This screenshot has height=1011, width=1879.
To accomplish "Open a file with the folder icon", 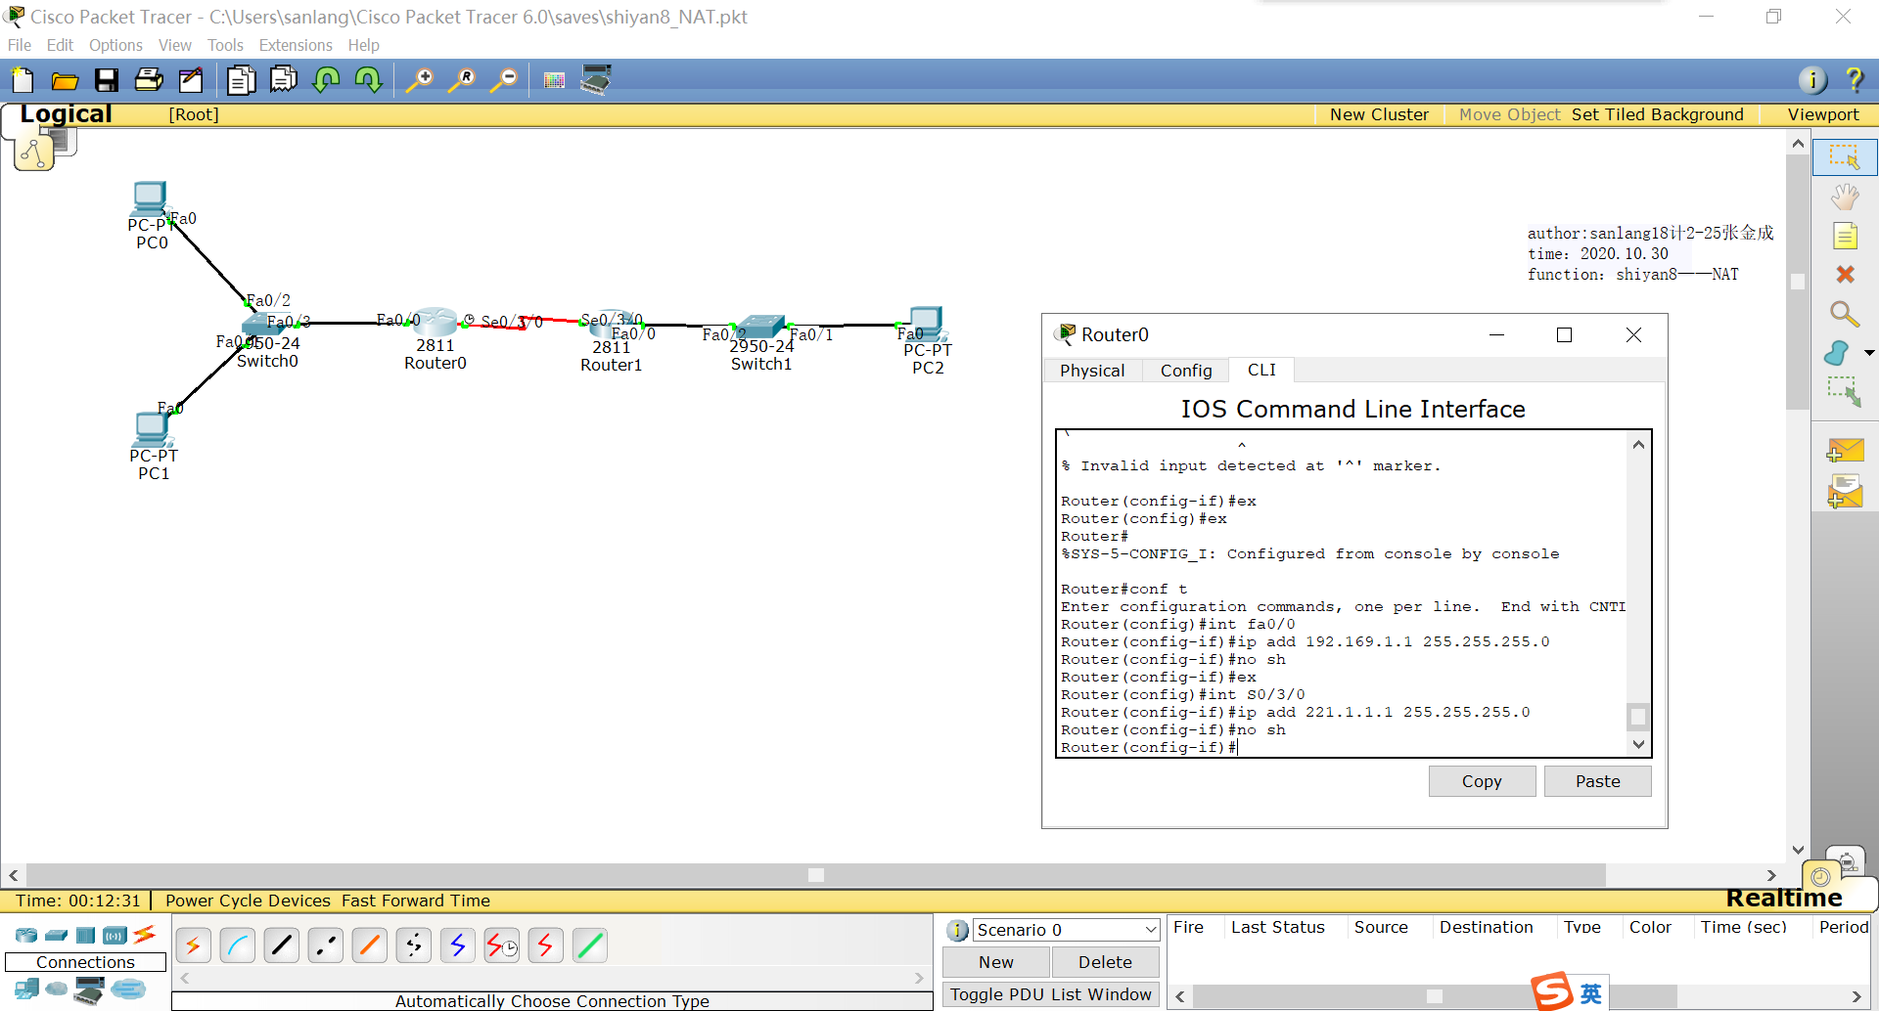I will coord(65,80).
